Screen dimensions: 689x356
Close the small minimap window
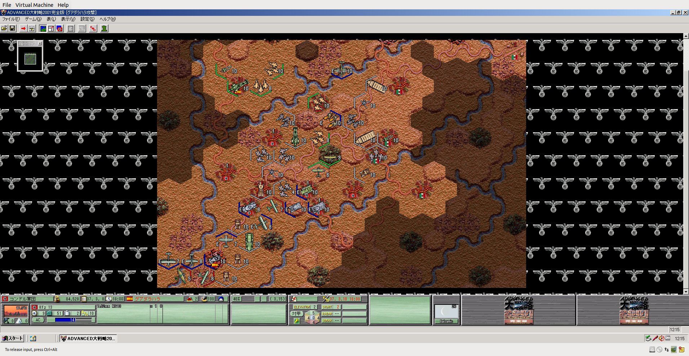pos(40,44)
